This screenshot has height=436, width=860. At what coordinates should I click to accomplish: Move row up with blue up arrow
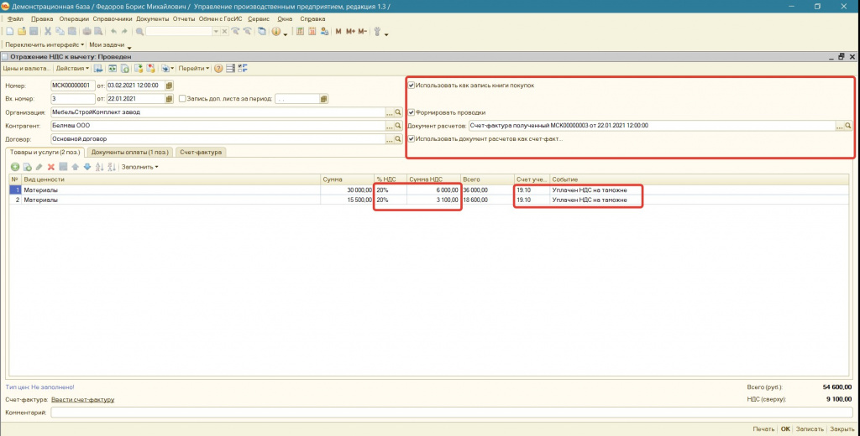coord(75,167)
